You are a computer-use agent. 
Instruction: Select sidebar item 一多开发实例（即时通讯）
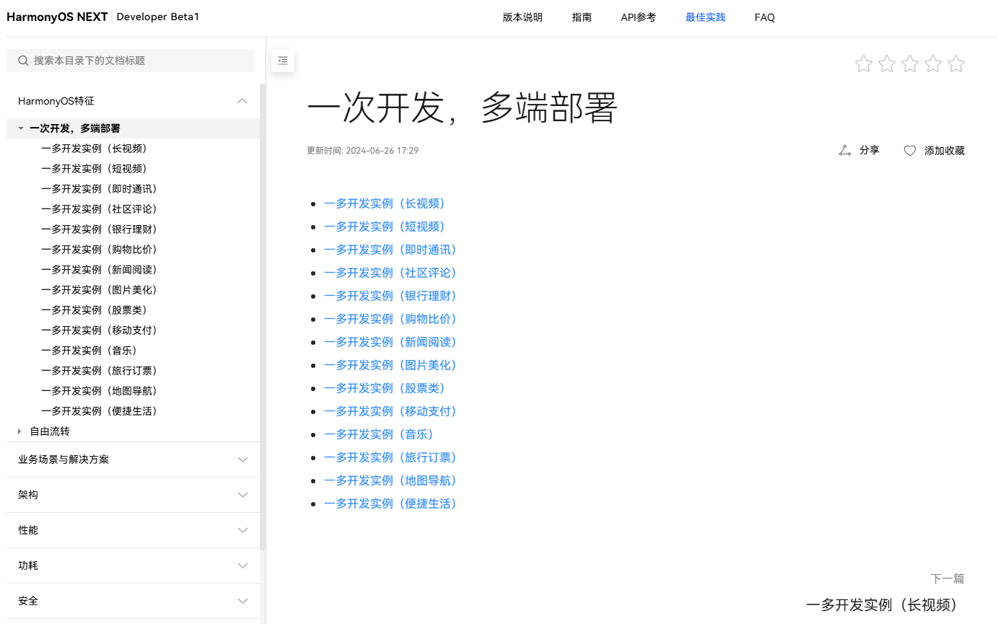(x=102, y=189)
